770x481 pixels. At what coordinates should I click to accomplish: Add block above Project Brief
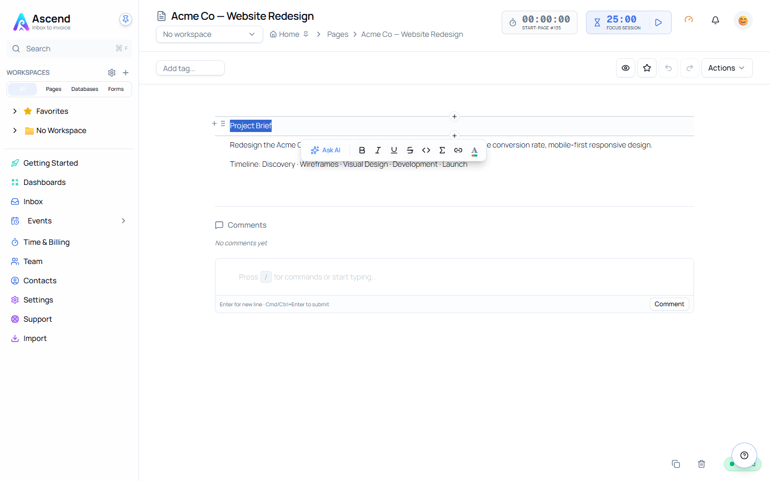click(455, 117)
